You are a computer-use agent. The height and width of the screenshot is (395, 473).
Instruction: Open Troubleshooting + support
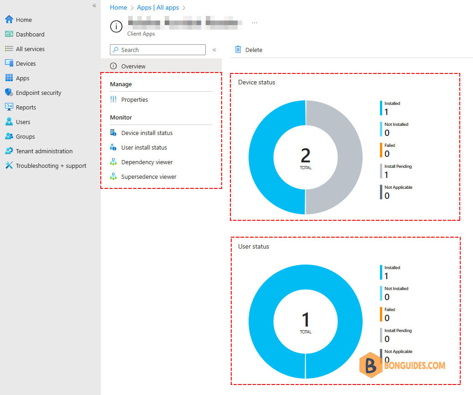pos(51,166)
